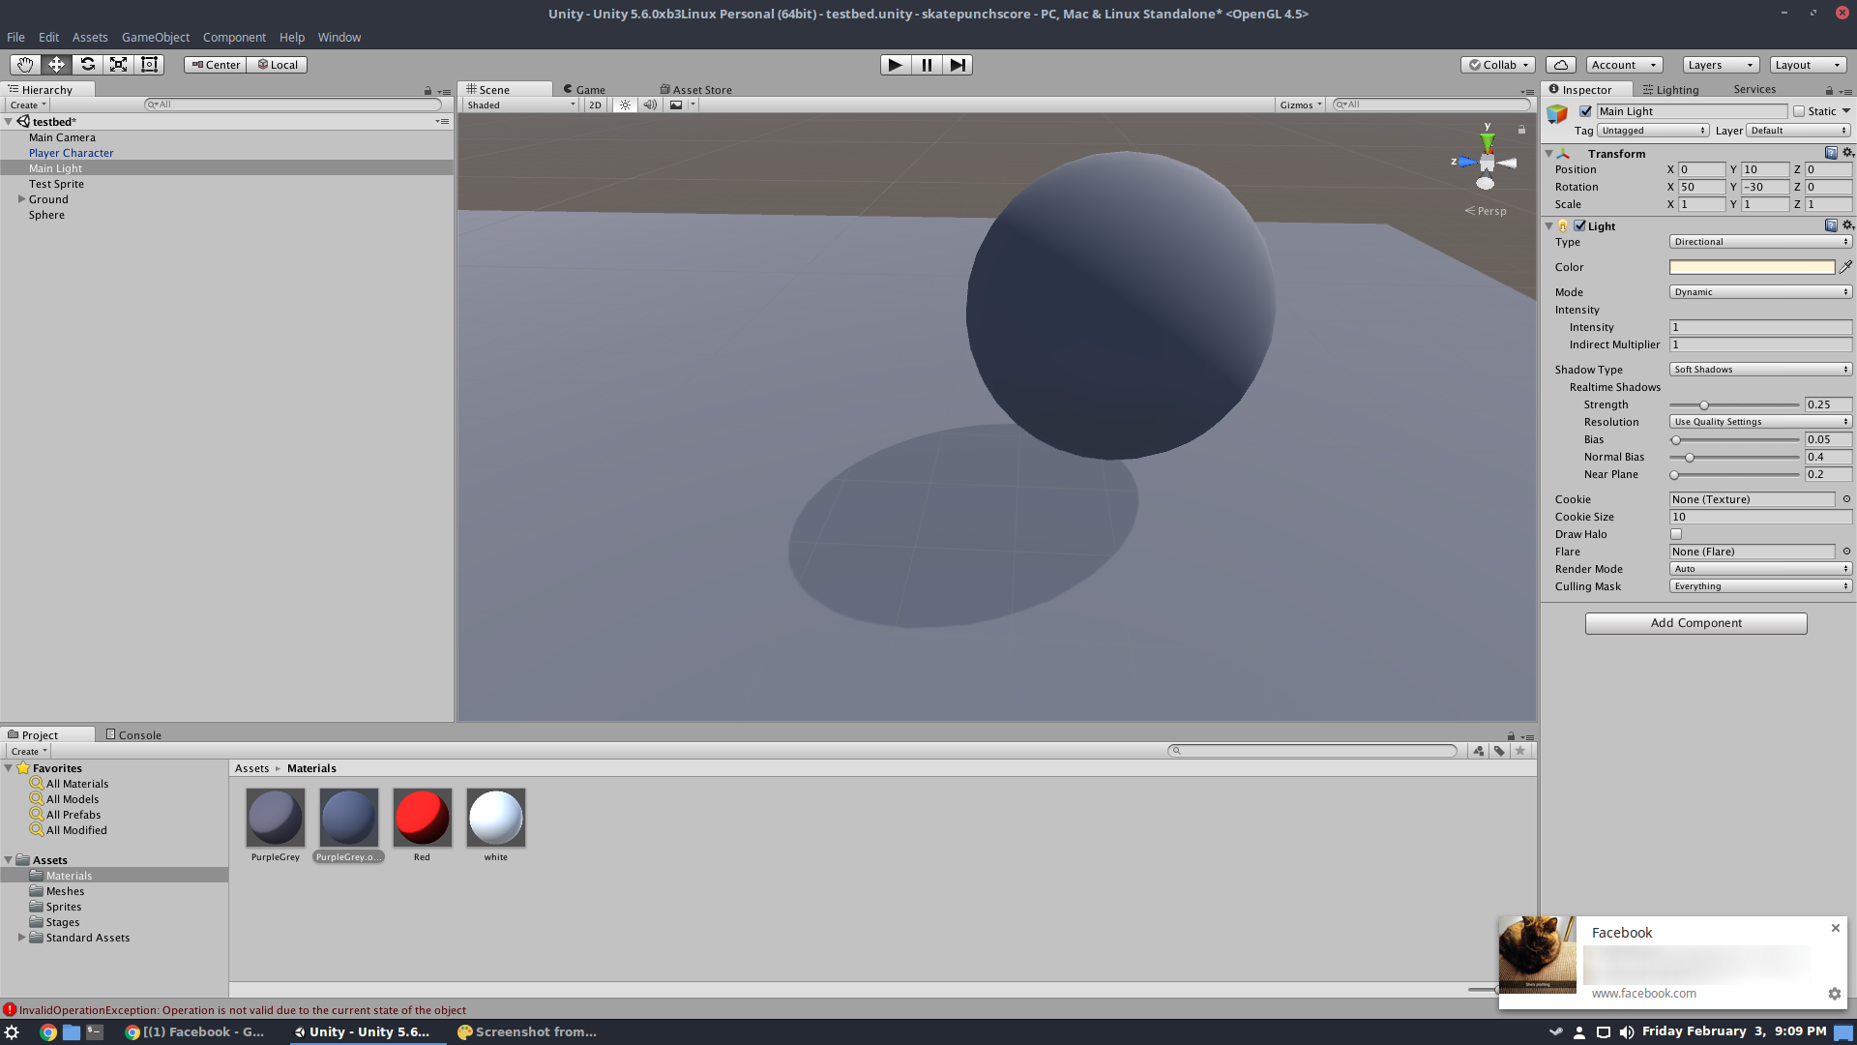This screenshot has width=1857, height=1045.
Task: Switch to the Game tab
Action: tap(584, 89)
